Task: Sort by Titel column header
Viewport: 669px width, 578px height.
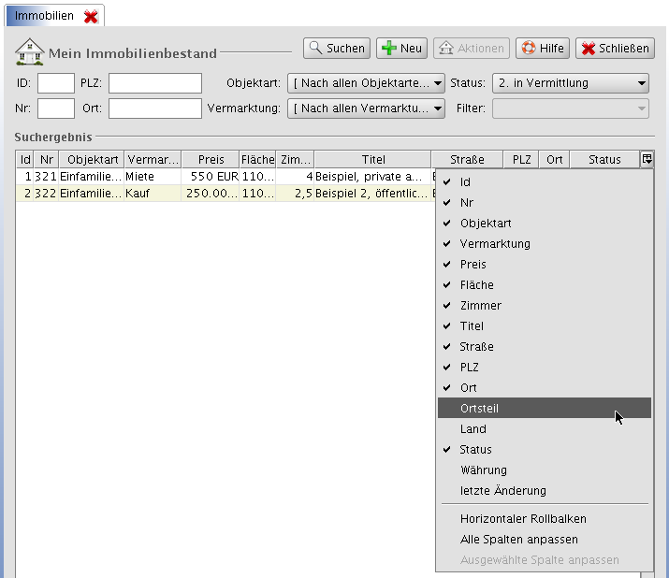Action: coord(372,160)
